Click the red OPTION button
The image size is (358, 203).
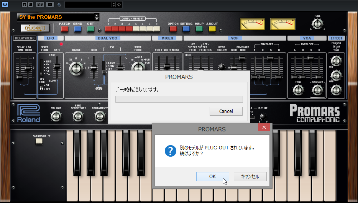(x=173, y=29)
